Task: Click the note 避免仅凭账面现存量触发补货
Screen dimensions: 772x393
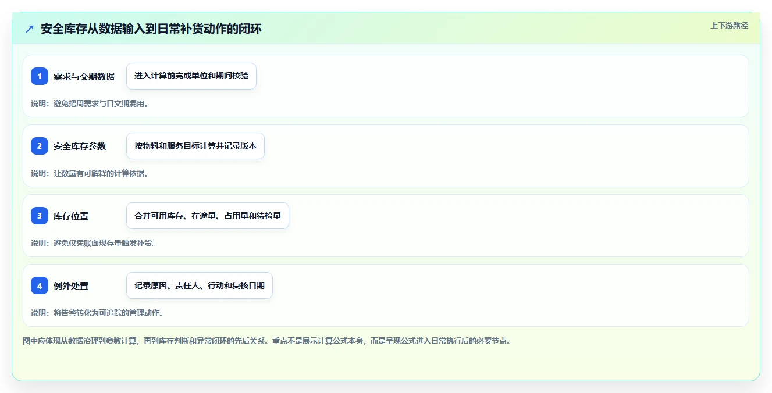Action: [x=94, y=243]
